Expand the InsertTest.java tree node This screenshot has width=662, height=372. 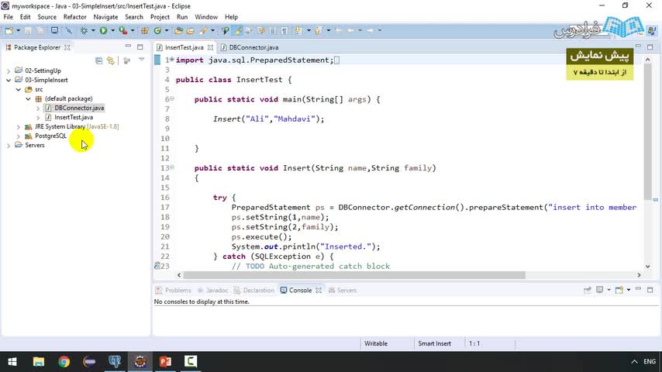[38, 118]
